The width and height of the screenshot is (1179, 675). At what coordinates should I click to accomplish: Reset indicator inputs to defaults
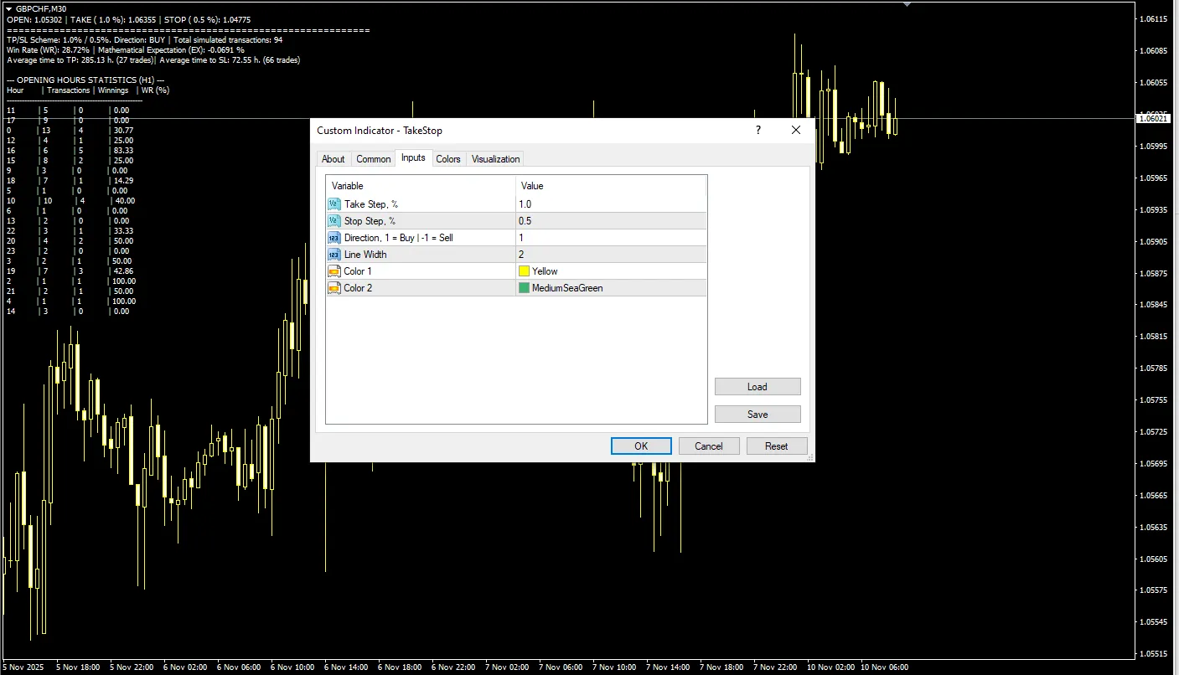click(x=777, y=446)
